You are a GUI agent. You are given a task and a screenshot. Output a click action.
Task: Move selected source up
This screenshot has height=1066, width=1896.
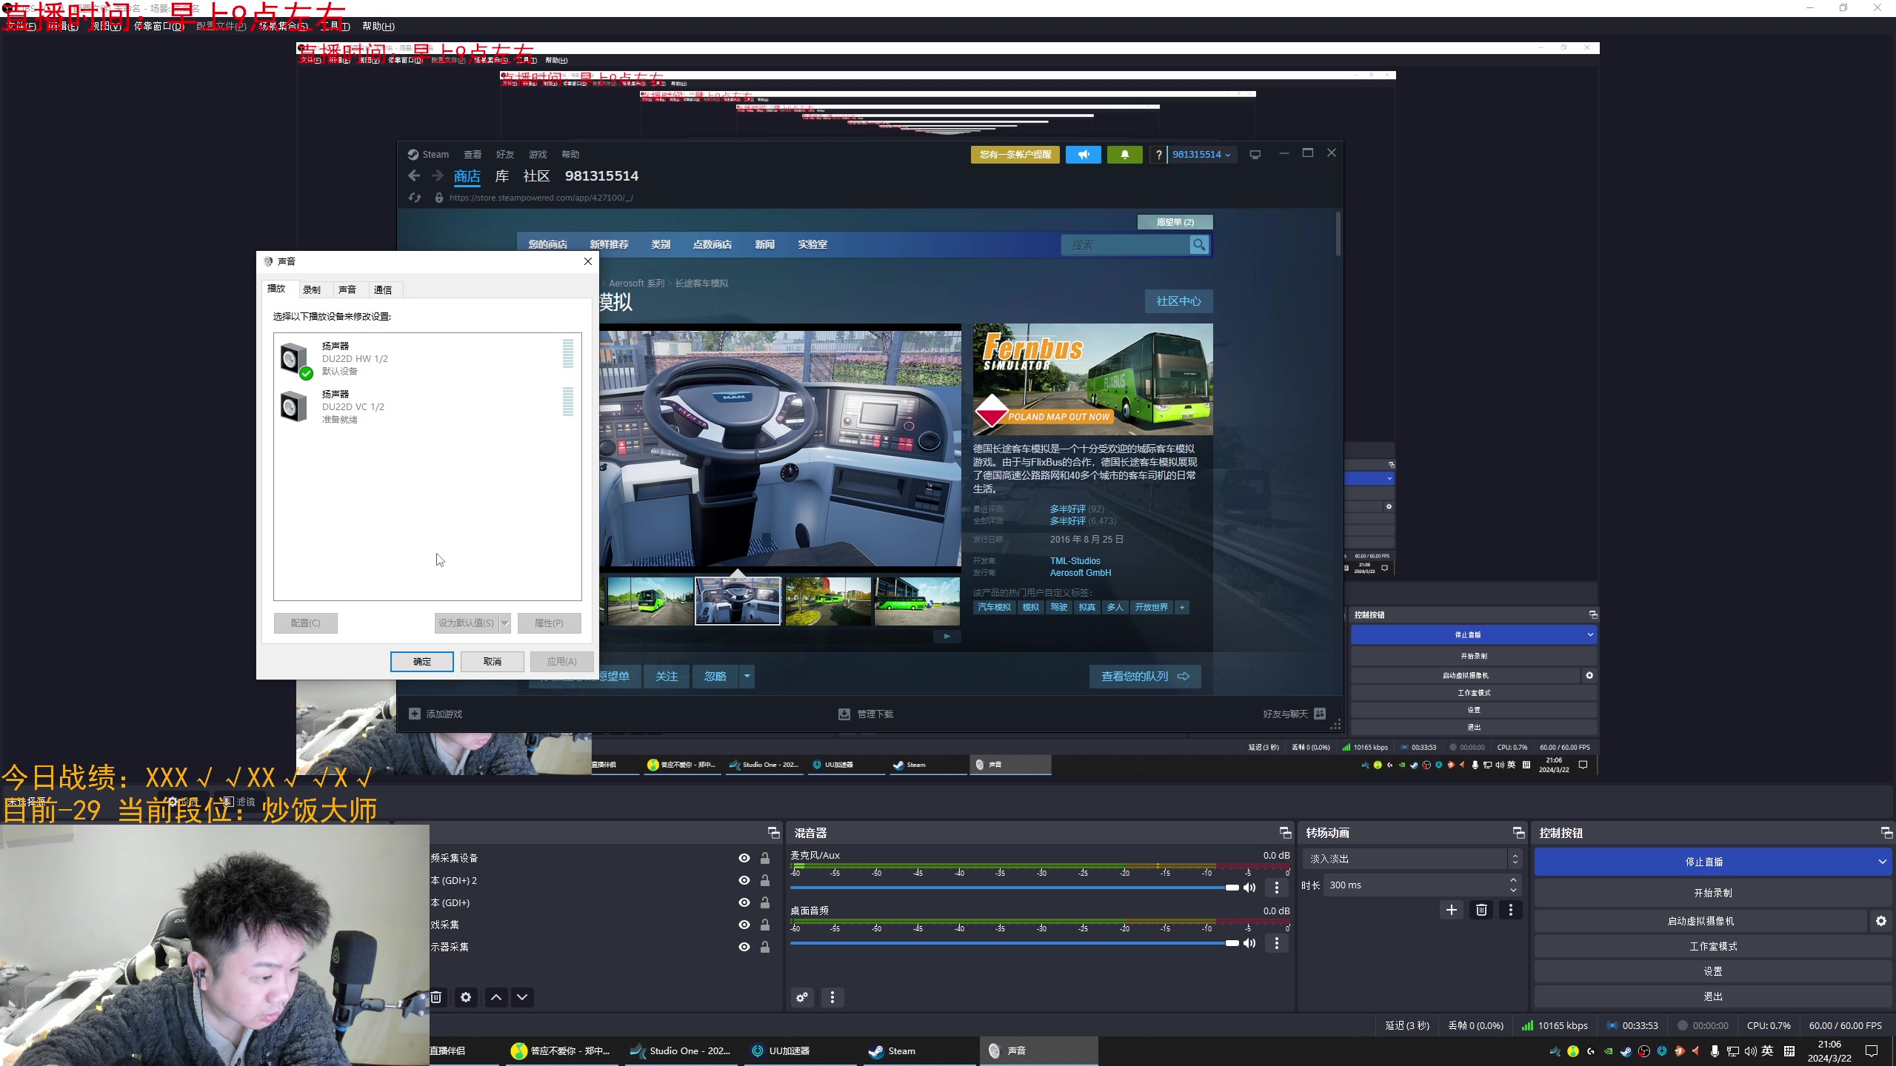pyautogui.click(x=496, y=997)
